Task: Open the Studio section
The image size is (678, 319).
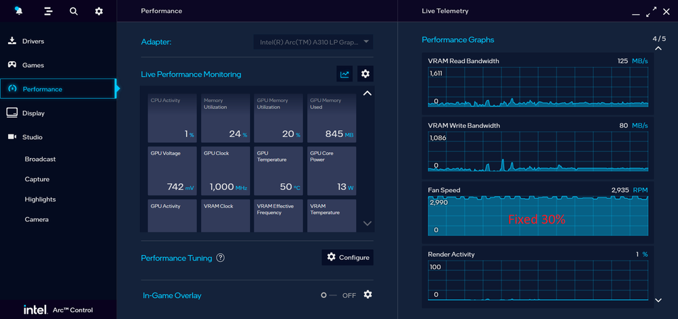Action: [x=58, y=137]
